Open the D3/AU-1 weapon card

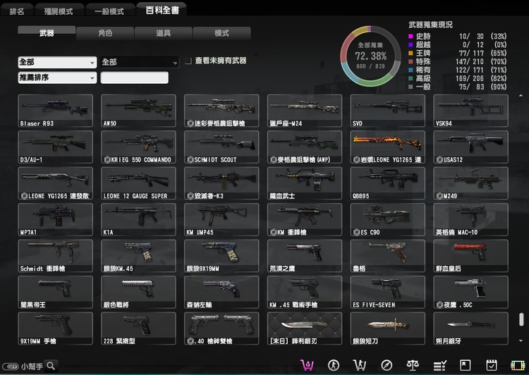55,147
